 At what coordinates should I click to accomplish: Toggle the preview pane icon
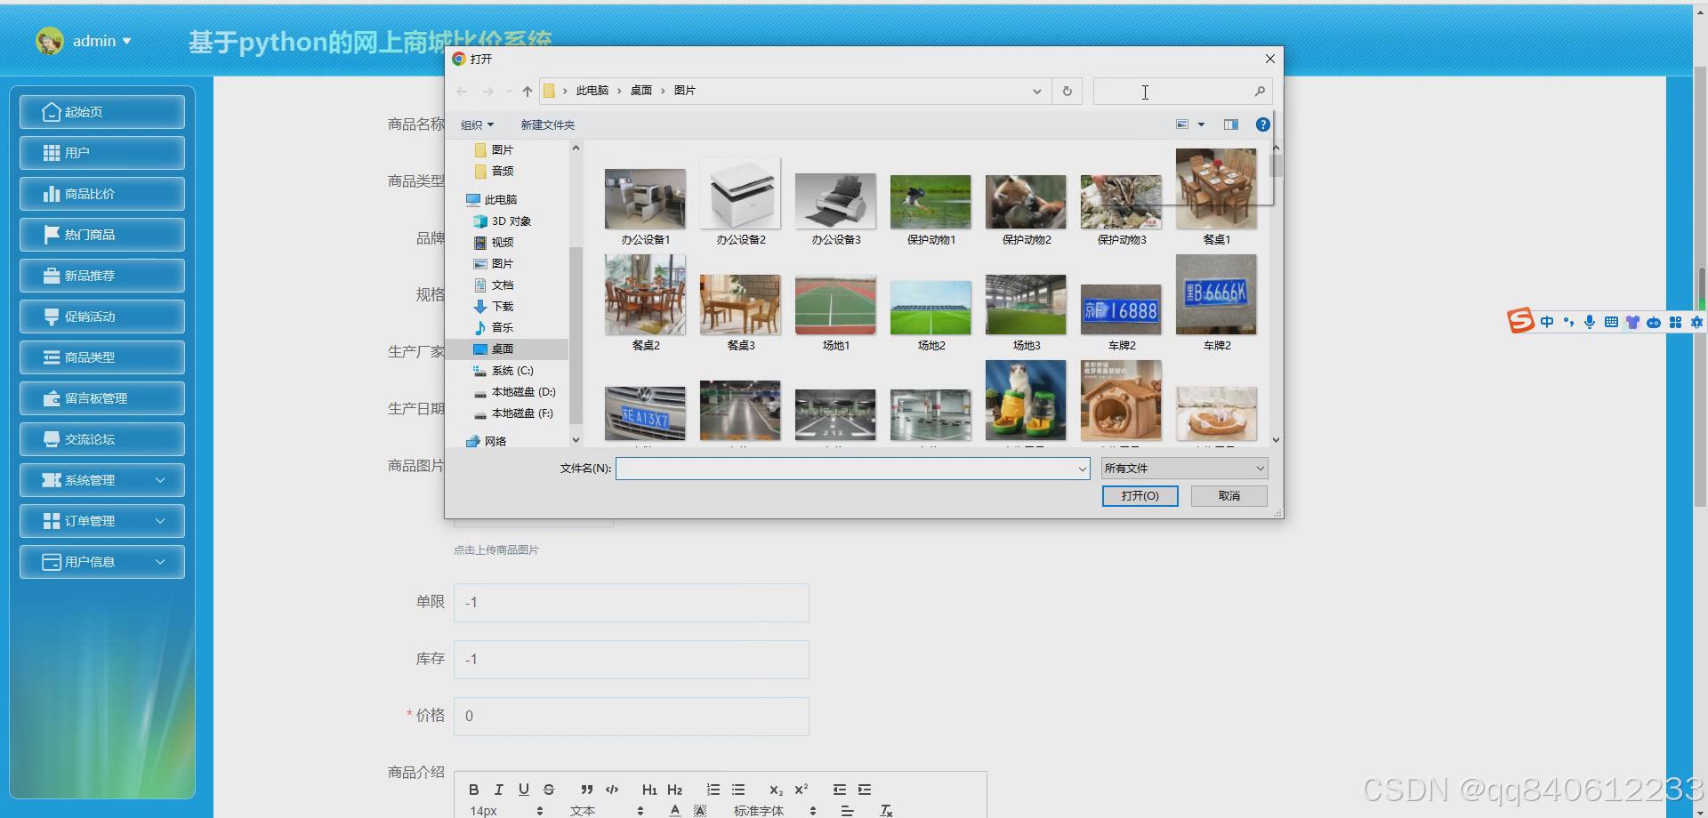click(x=1231, y=124)
